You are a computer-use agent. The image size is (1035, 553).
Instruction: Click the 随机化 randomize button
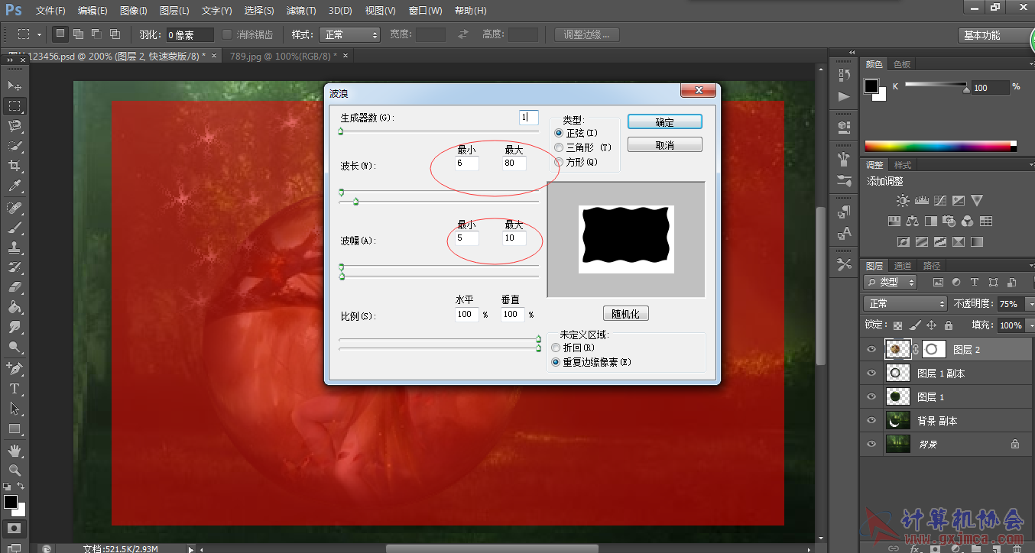click(x=625, y=313)
